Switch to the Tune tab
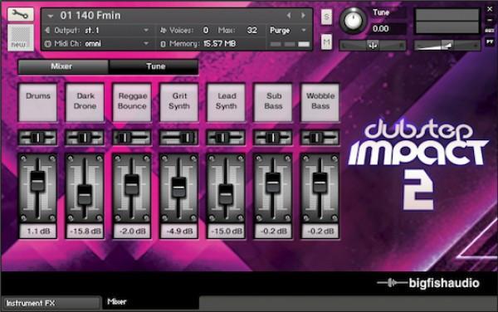Screen dimensions: 498x312 (x=154, y=66)
